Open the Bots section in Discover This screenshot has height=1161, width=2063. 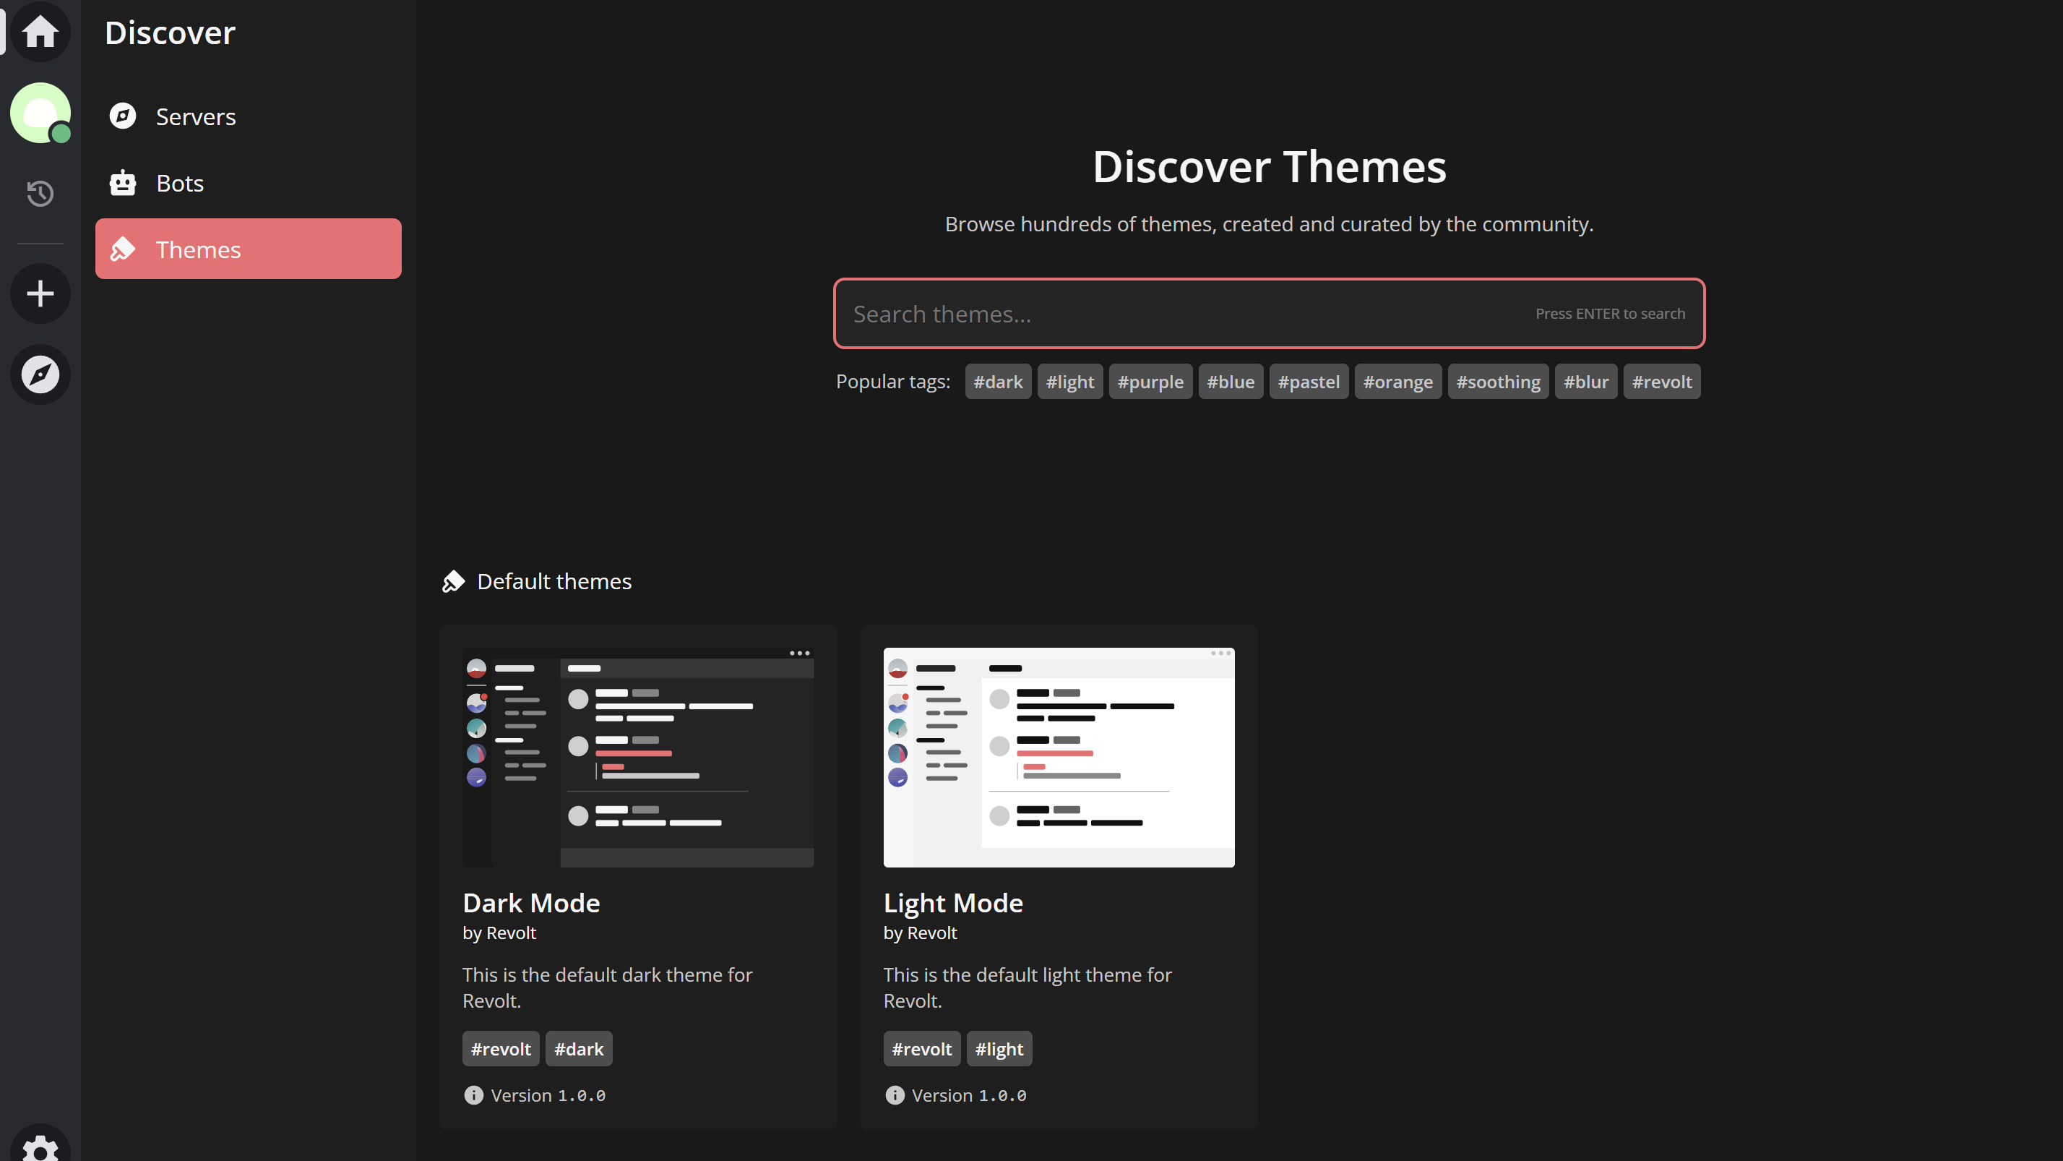180,183
